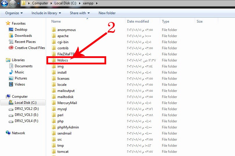The height and width of the screenshot is (156, 235).
Task: Expand the arrow between Computer and Local Disk
Action: tap(51, 3)
